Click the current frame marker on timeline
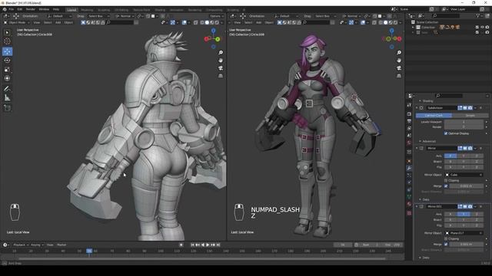Viewport: 492px width, 276px height. point(89,251)
